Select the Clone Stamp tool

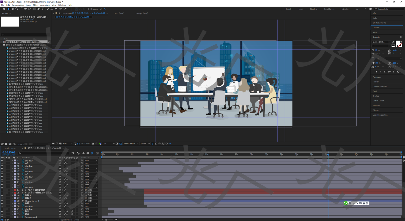(52, 9)
